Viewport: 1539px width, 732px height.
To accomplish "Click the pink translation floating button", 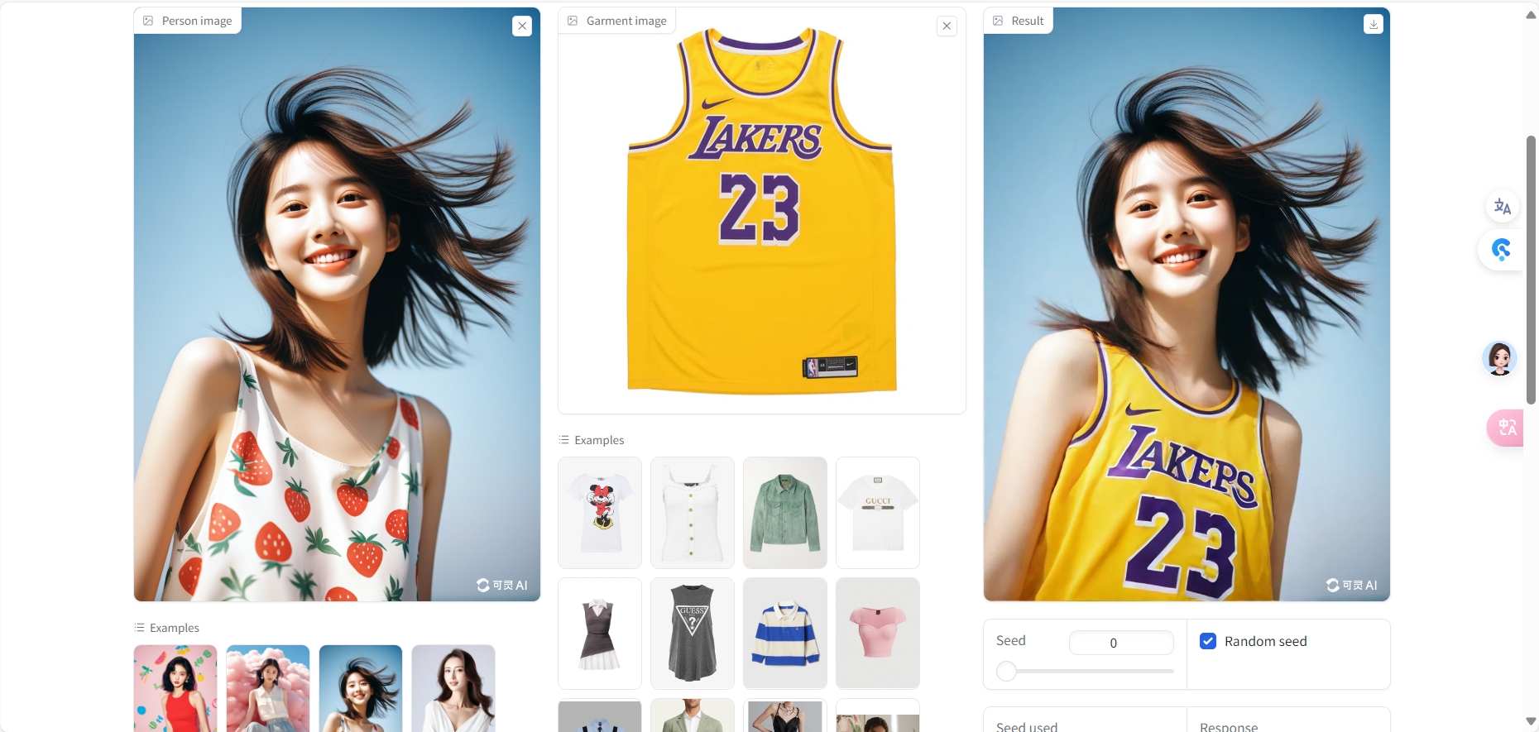I will (1506, 428).
